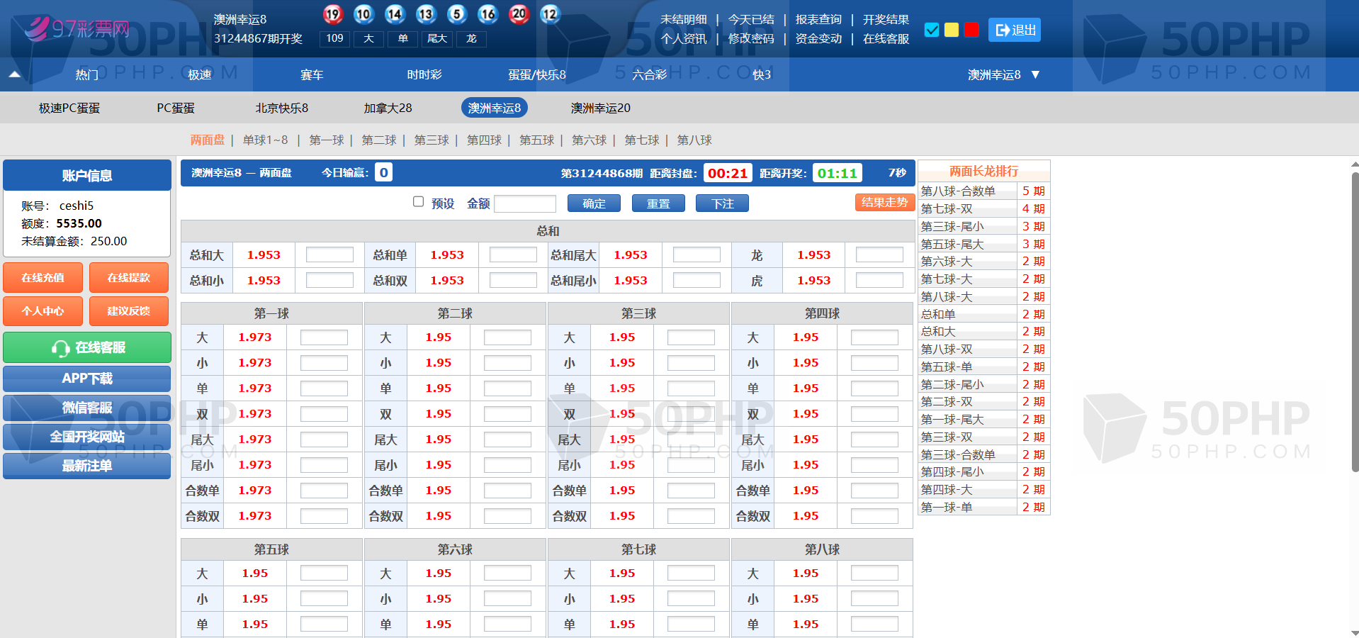Click the 97彩票网 site logo

point(78,28)
